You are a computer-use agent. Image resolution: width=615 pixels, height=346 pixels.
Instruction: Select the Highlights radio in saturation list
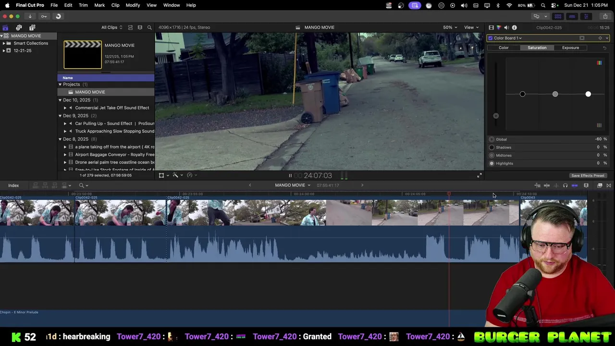coord(492,163)
